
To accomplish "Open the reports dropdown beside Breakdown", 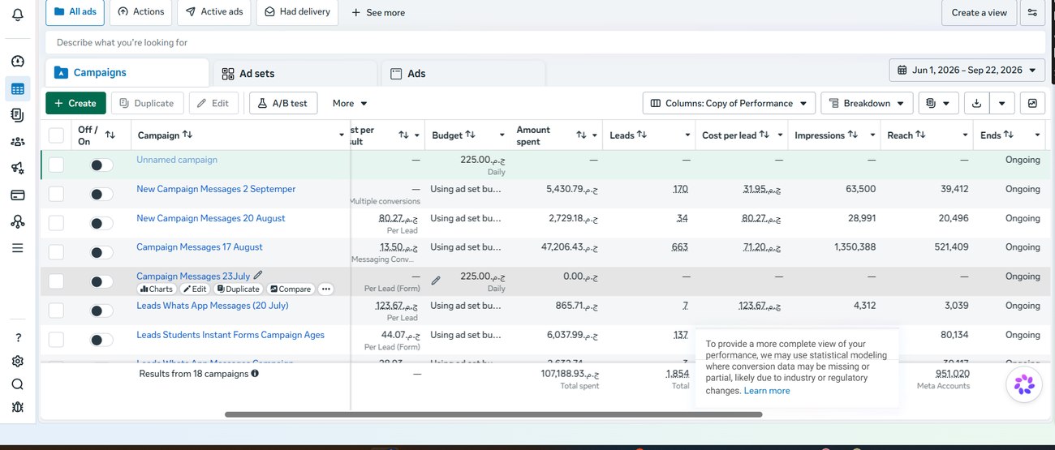I will (939, 103).
